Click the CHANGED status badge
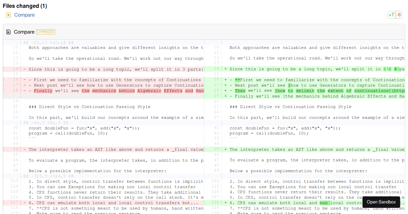 click(x=45, y=32)
